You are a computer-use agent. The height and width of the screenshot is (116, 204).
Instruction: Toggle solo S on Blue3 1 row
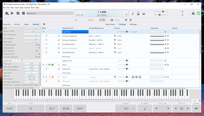coord(59,77)
